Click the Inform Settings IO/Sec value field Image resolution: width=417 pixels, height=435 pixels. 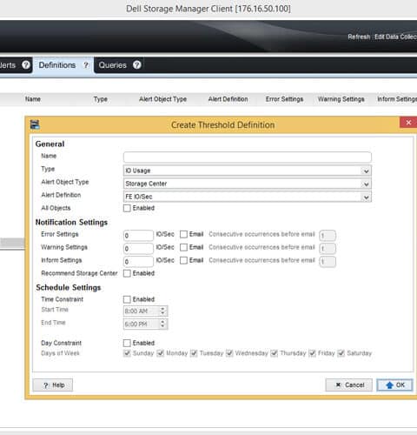[138, 261]
